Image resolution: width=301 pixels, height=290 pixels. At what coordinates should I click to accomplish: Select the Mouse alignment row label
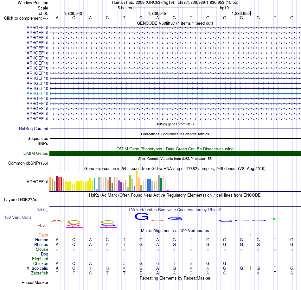click(42, 249)
